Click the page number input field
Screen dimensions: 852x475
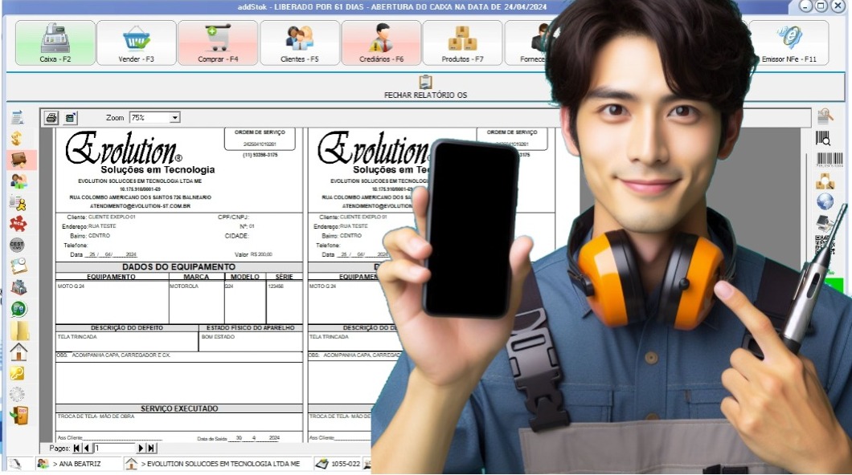point(114,449)
